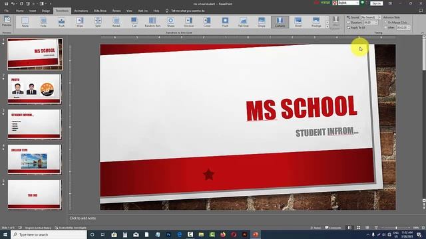
Task: Click Apply To All
Action: click(356, 28)
